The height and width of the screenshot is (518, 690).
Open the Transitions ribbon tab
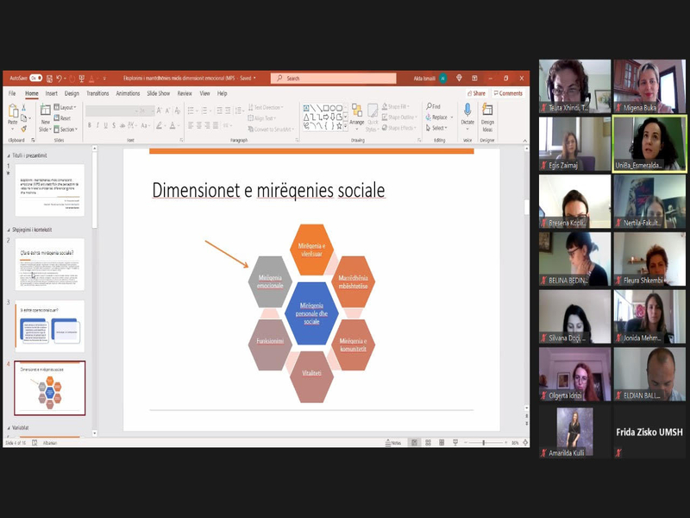[97, 93]
